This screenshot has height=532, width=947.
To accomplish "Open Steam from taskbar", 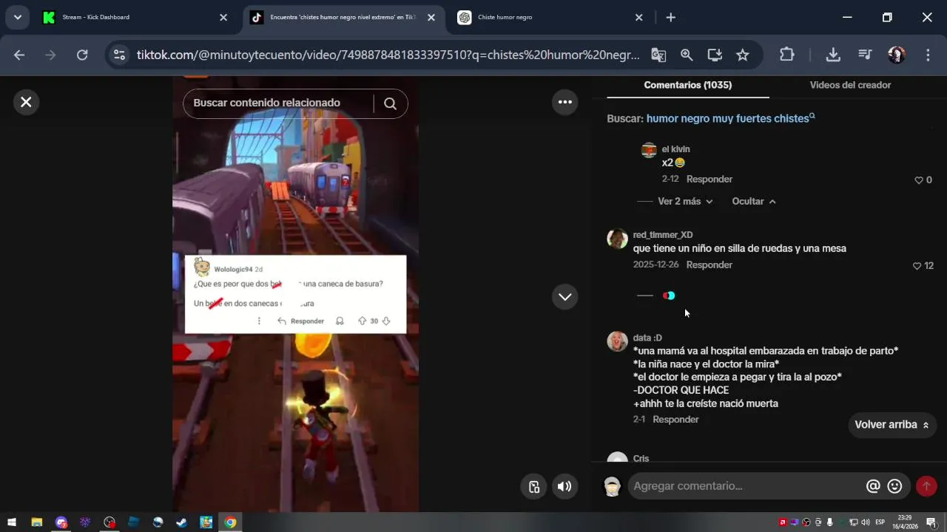I will click(x=182, y=522).
